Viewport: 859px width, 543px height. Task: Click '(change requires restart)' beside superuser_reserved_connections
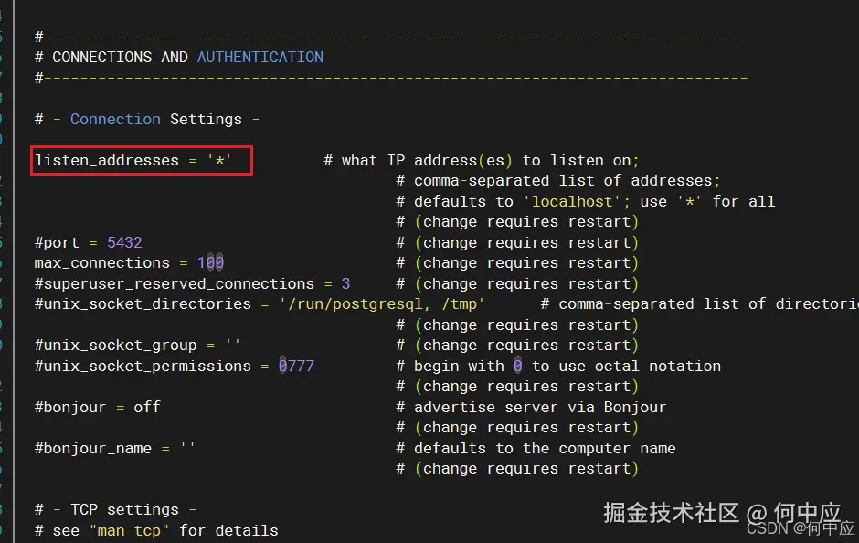(x=526, y=283)
